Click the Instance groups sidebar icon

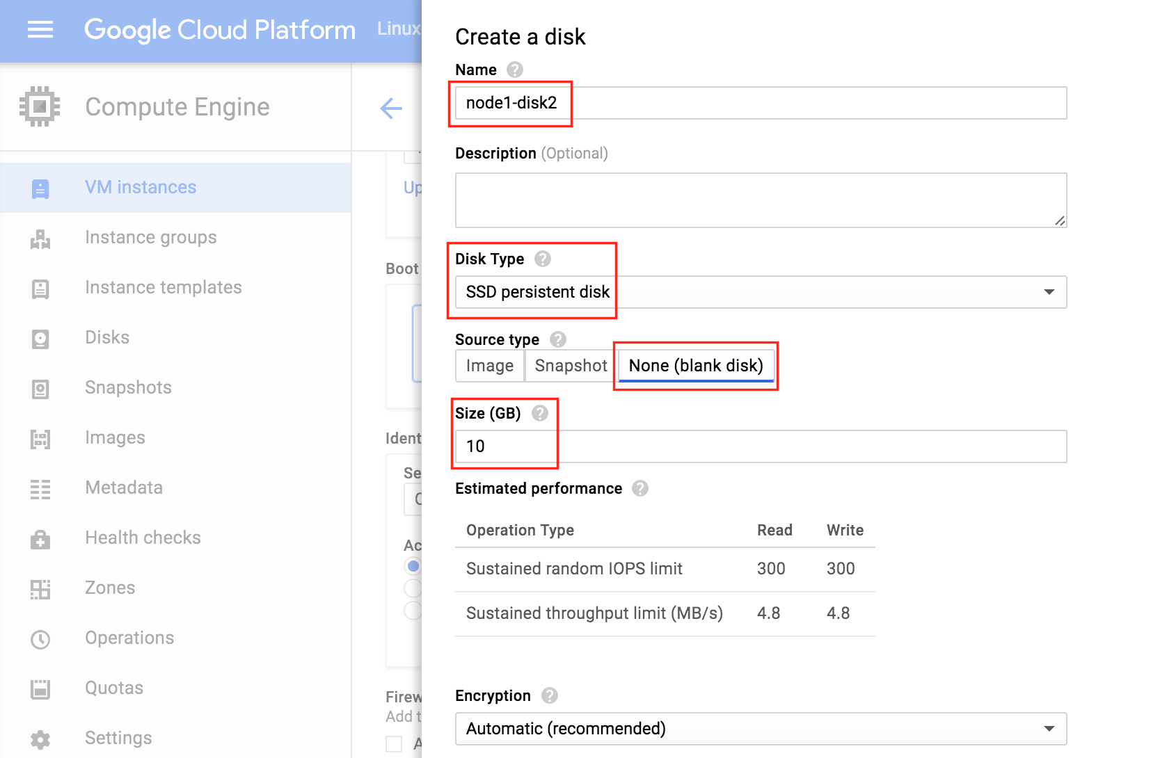(40, 239)
